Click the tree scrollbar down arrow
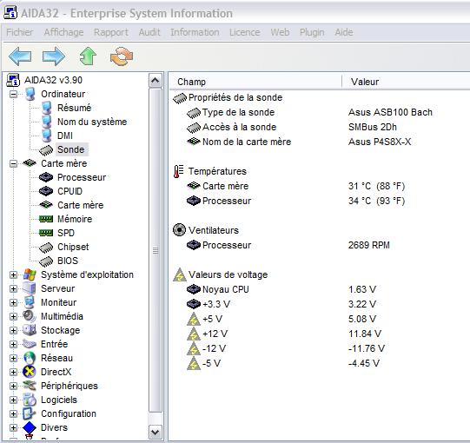 (x=156, y=432)
